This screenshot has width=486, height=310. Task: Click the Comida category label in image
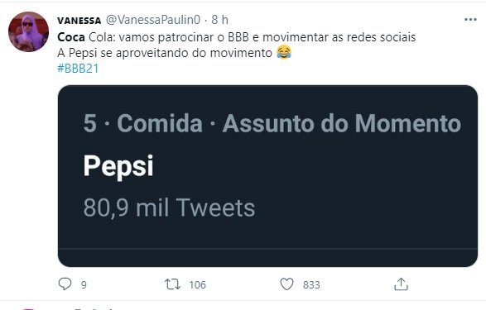coord(160,123)
